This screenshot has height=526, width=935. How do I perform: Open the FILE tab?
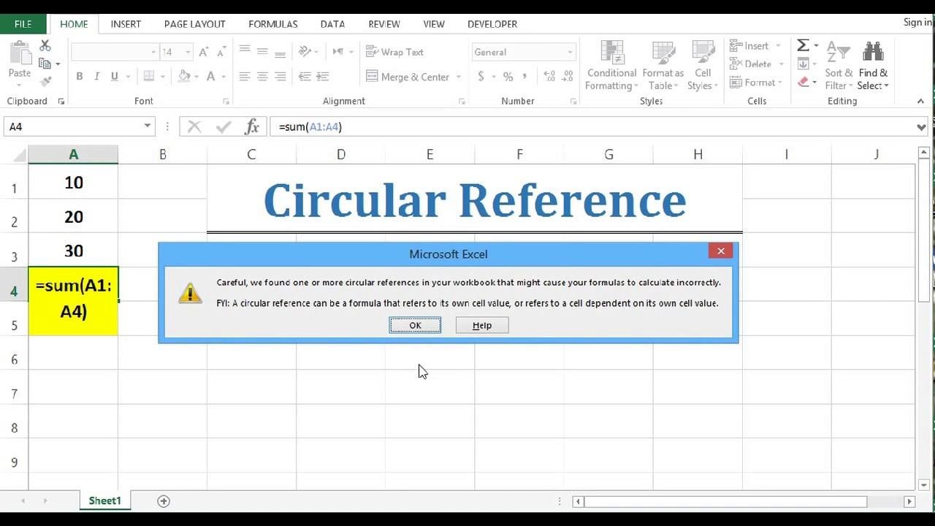(x=23, y=23)
